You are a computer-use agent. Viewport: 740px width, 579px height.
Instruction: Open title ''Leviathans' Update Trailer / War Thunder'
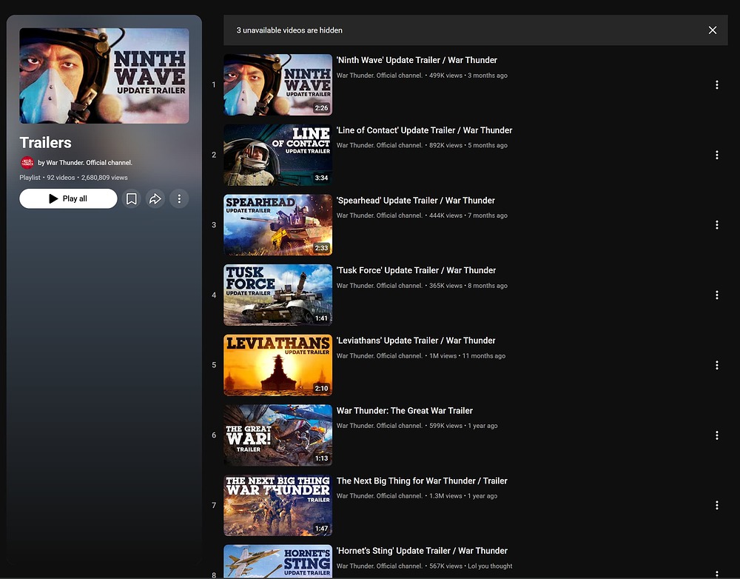pos(416,341)
